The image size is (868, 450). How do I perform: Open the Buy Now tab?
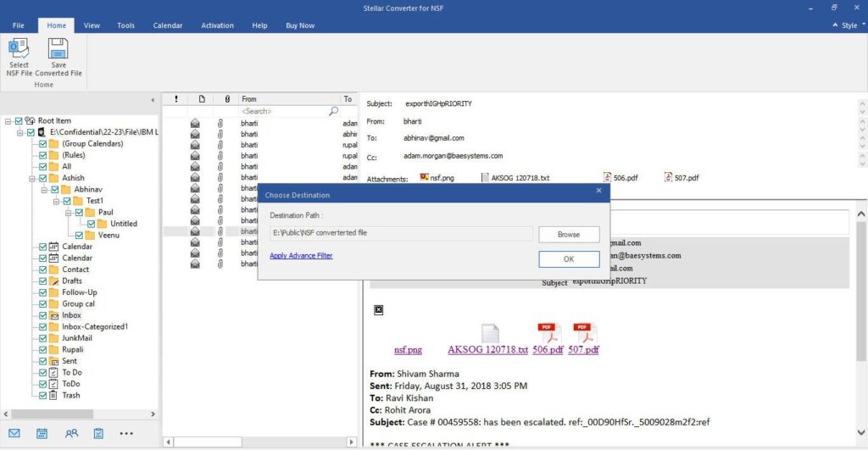[300, 25]
